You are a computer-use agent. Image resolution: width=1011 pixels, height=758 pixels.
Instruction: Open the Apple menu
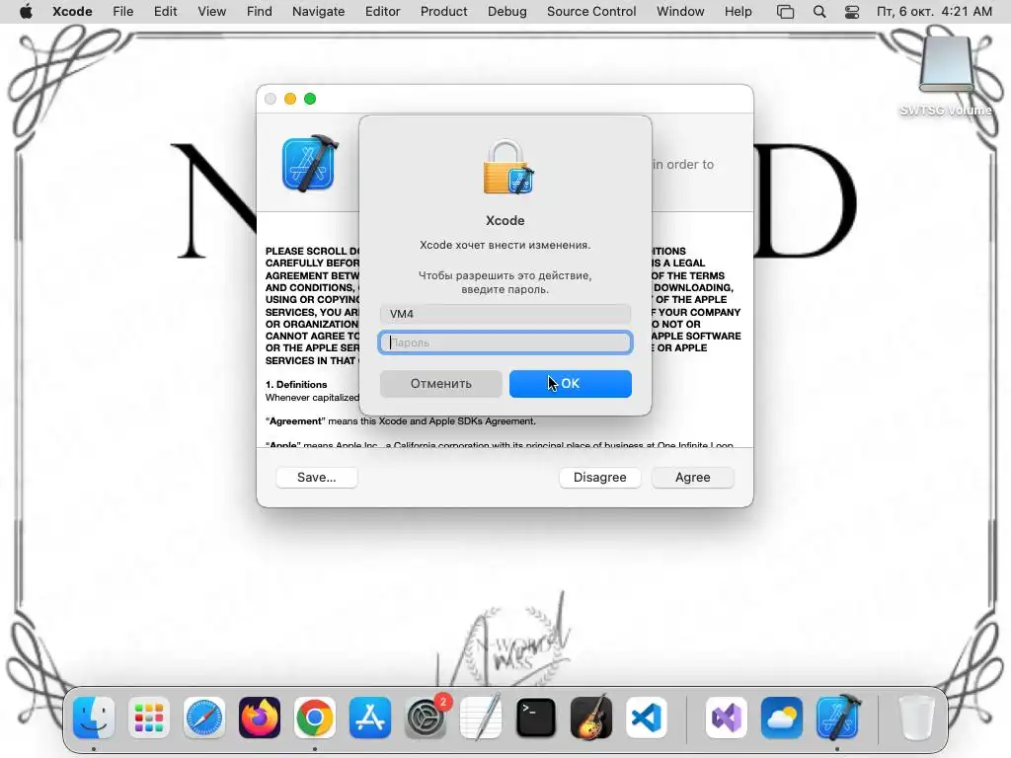point(26,12)
